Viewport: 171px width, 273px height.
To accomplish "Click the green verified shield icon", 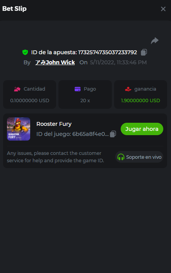I will tap(25, 52).
